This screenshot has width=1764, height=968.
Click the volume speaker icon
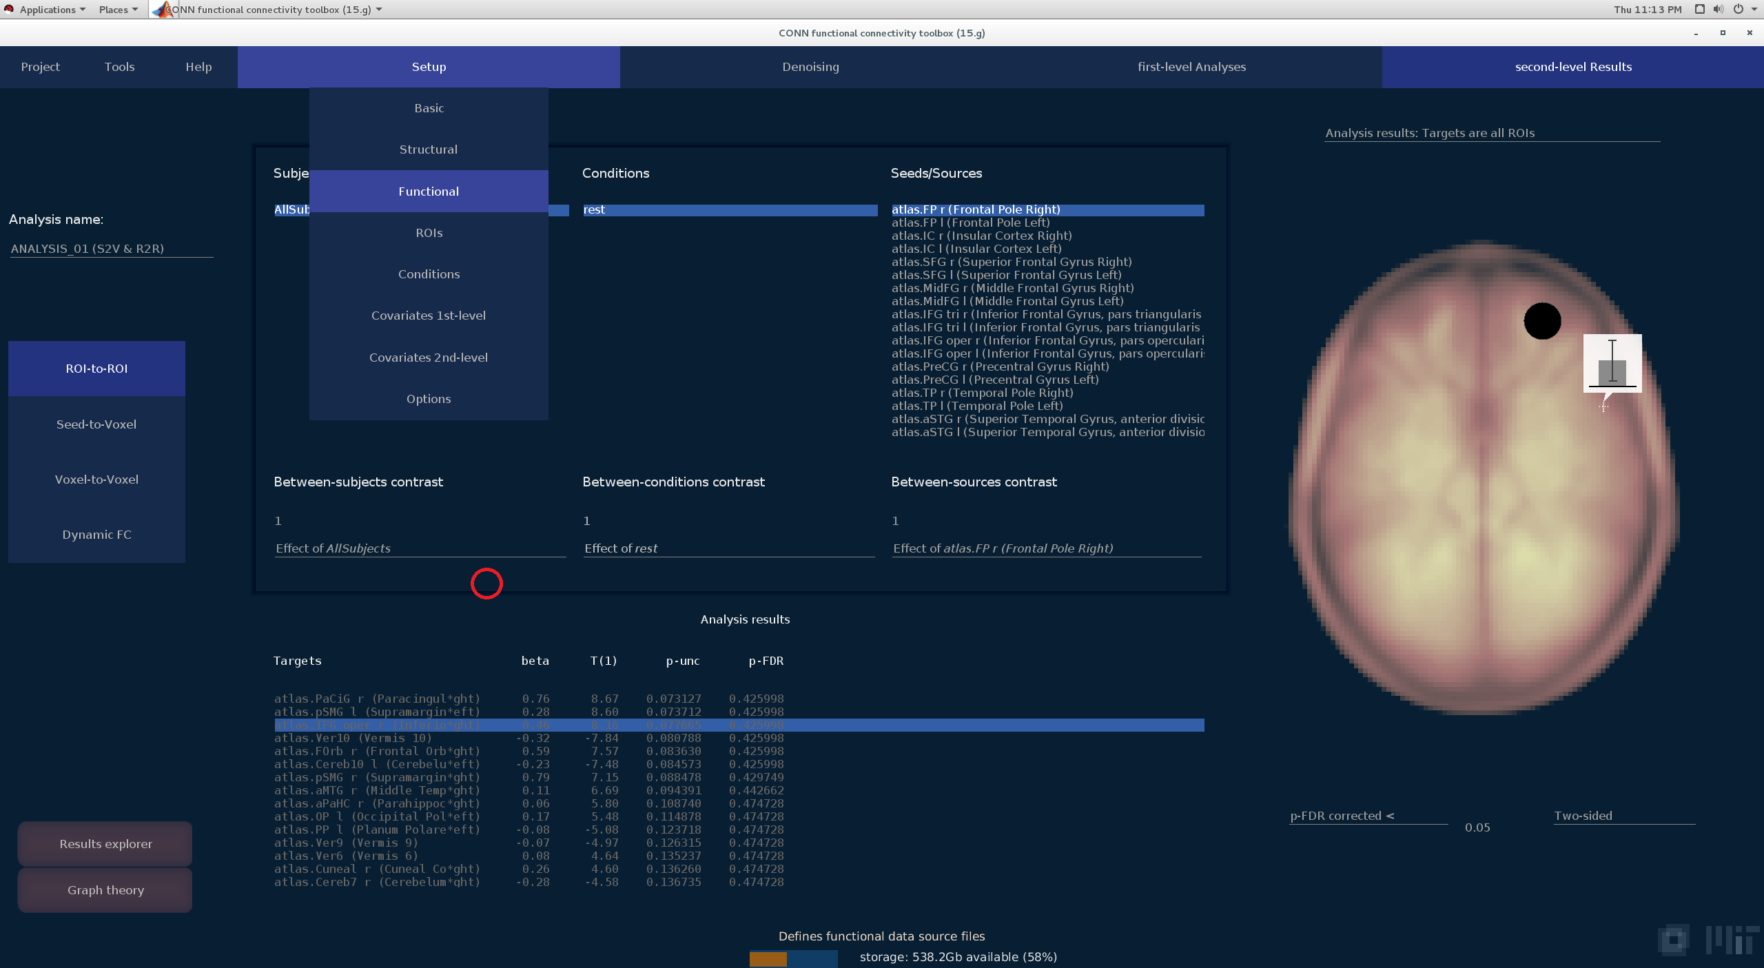coord(1719,10)
